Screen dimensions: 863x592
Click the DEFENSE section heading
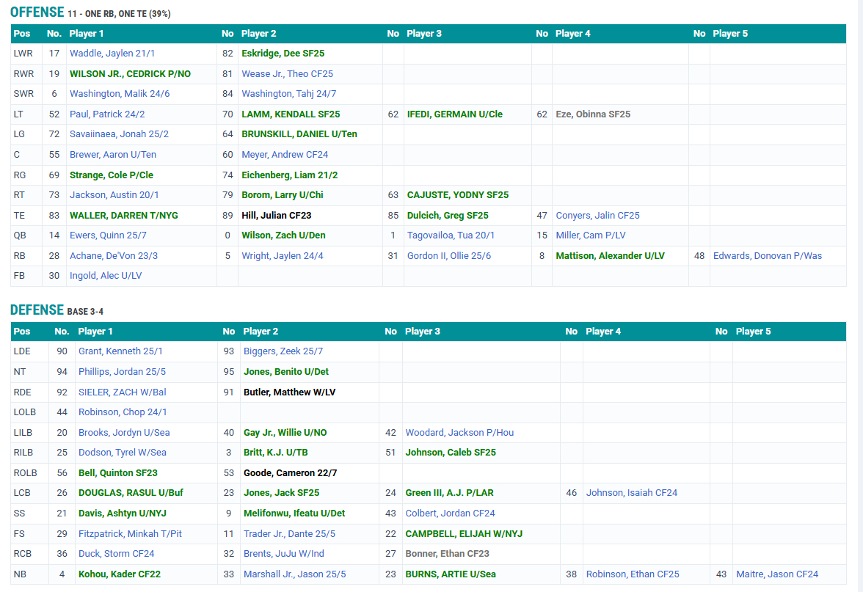[x=37, y=310]
